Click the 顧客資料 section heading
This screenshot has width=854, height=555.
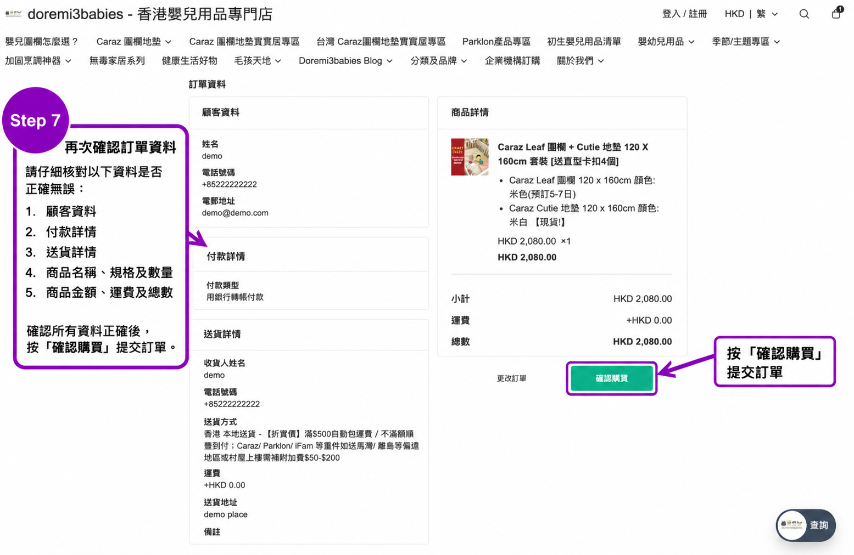[x=220, y=112]
